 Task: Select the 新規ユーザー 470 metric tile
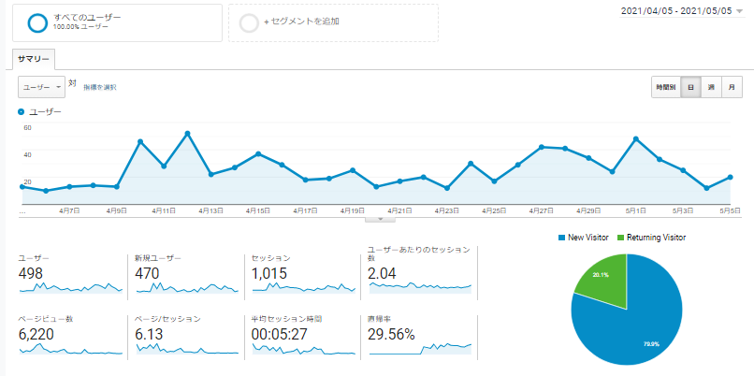point(187,273)
